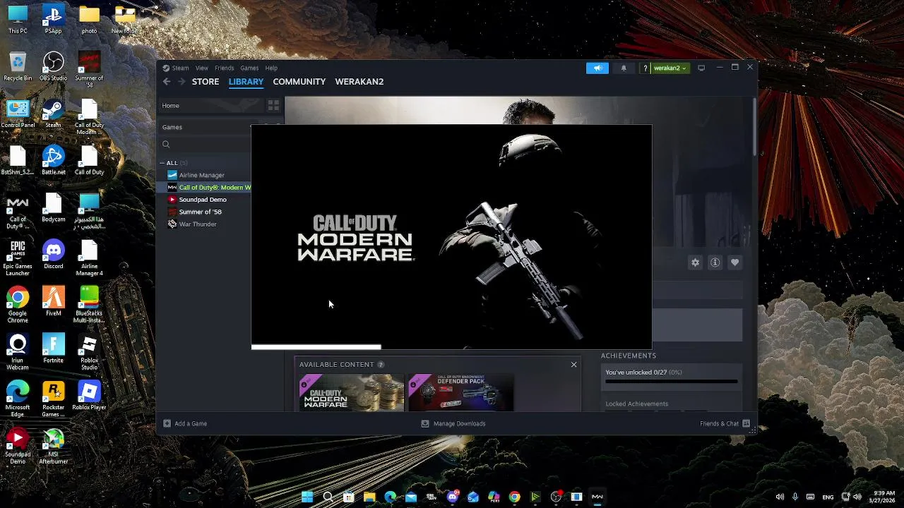Switch Steam to Big Picture mode icon
Screen dimensions: 904x508
(701, 68)
